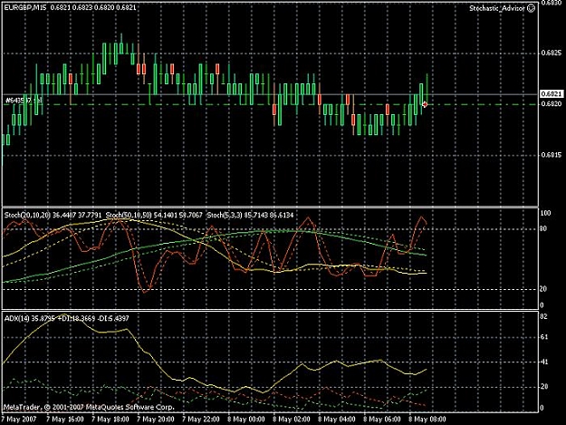Viewport: 566px width, 425px height.
Task: Click the Stochastic_Advisor expert label
Action: 497,8
